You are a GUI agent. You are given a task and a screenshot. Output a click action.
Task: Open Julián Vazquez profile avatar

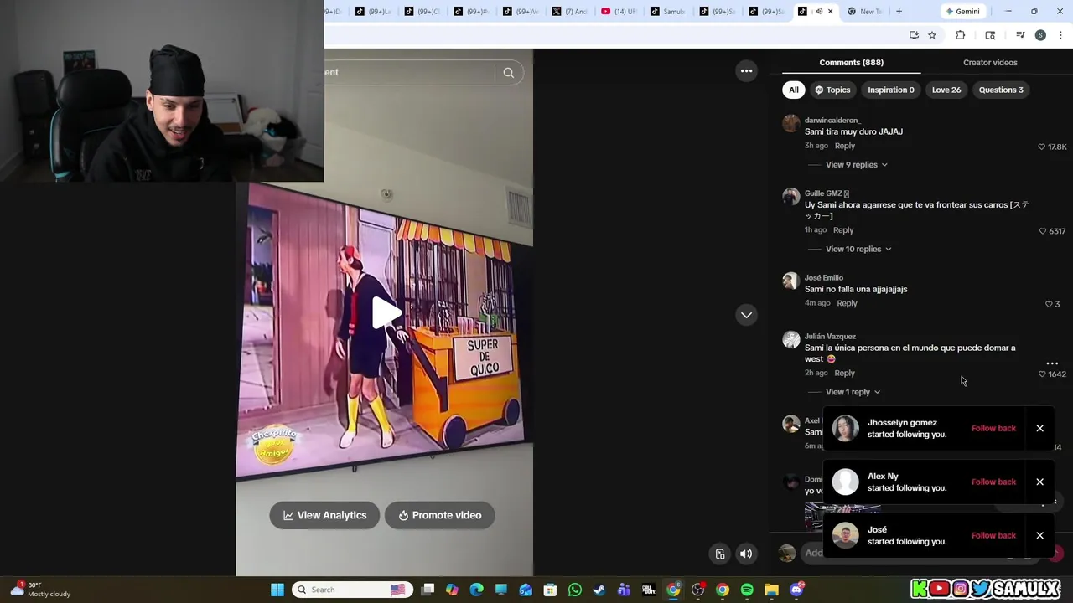tap(790, 339)
